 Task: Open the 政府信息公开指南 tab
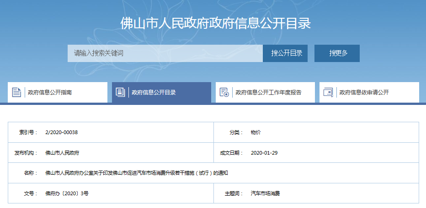pos(50,93)
